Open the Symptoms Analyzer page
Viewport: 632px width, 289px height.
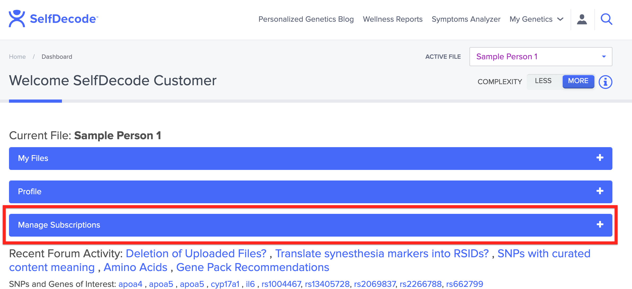[466, 19]
